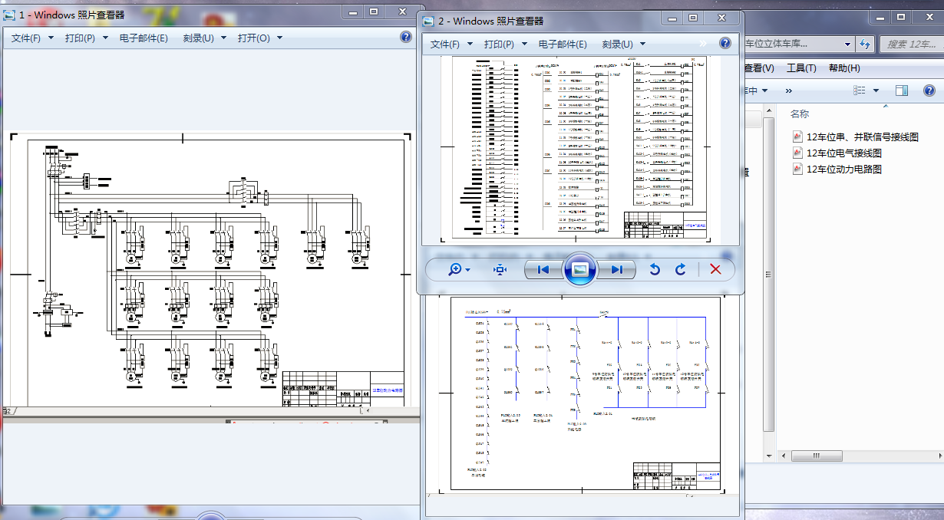This screenshot has height=520, width=944.
Task: Start the slideshow with the center button
Action: (x=580, y=269)
